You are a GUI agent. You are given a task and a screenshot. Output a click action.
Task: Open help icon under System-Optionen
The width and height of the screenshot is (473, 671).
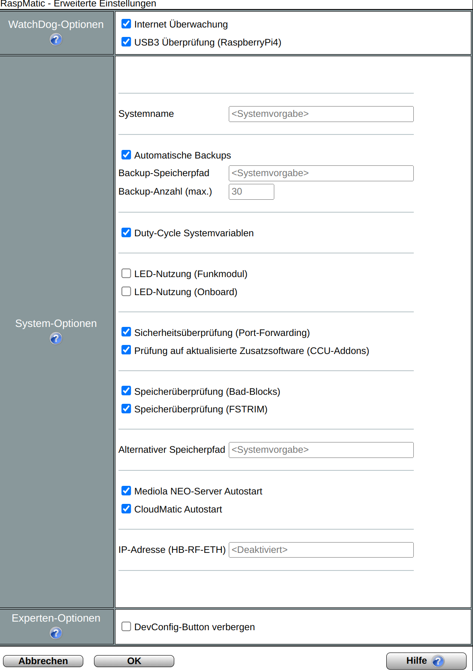click(x=56, y=339)
